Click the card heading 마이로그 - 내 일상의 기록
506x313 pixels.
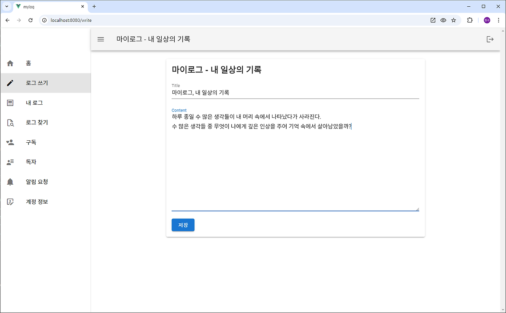click(x=217, y=70)
